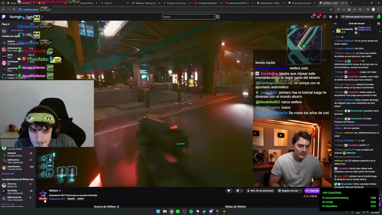The image size is (382, 215).
Task: Expand the Regalar una sub dropdown
Action: [x=300, y=191]
